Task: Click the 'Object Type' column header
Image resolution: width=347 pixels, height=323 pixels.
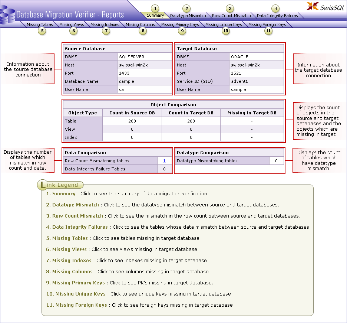Action: 83,113
